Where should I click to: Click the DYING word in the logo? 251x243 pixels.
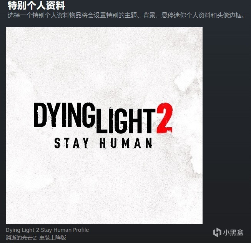64,115
